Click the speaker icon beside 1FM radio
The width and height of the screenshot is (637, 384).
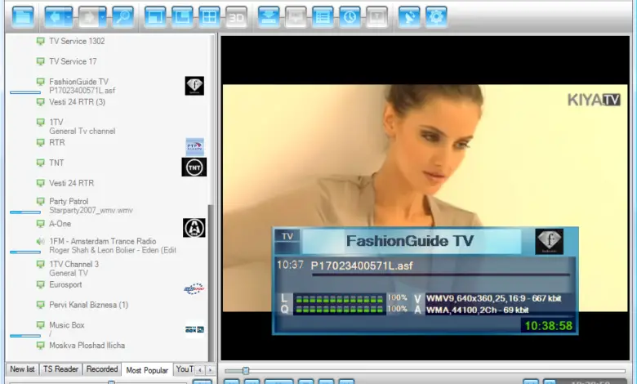[x=40, y=241]
